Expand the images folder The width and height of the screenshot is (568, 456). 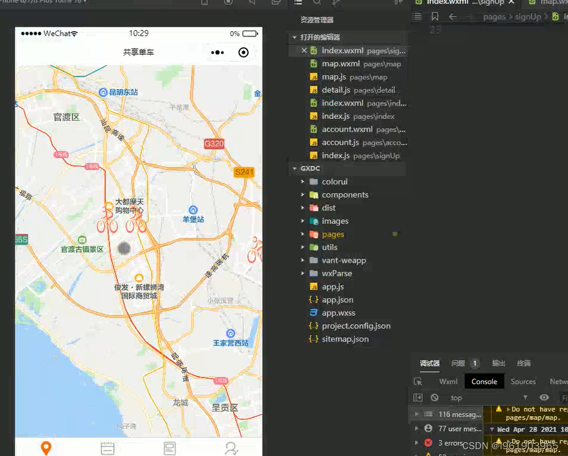303,221
